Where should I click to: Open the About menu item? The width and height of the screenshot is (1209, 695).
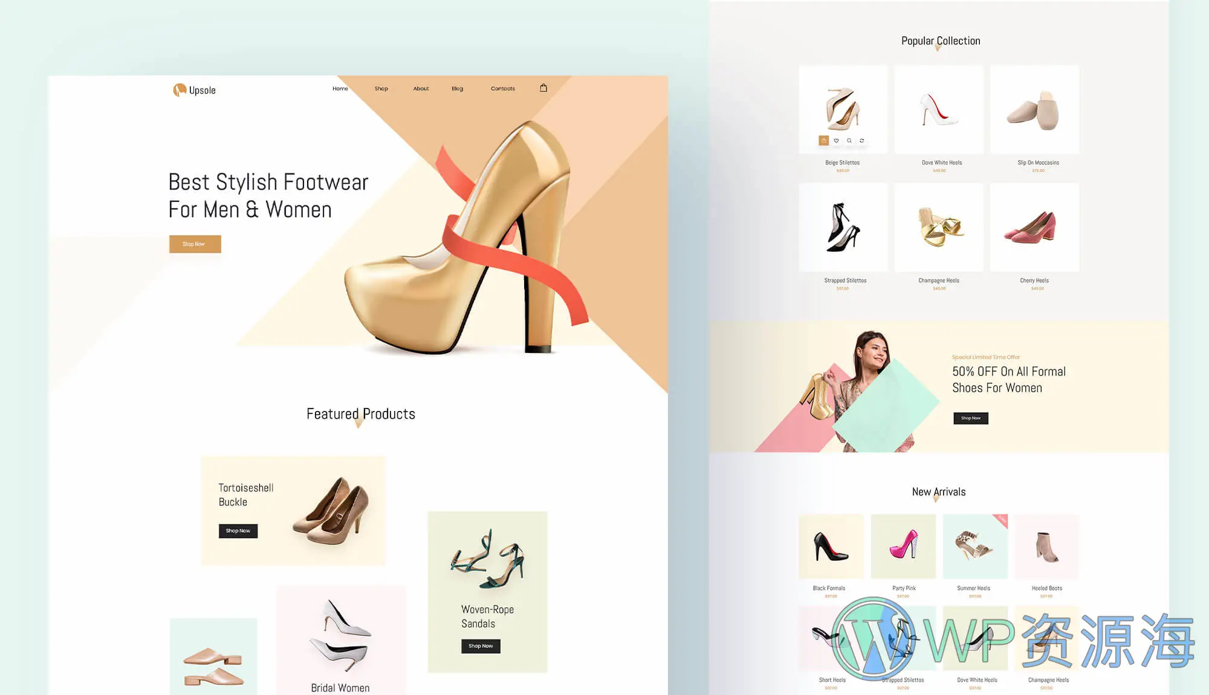point(421,88)
